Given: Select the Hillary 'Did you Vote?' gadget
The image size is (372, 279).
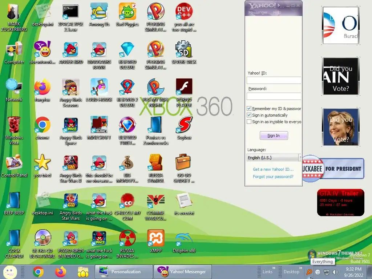Looking at the screenshot, I should point(341,127).
